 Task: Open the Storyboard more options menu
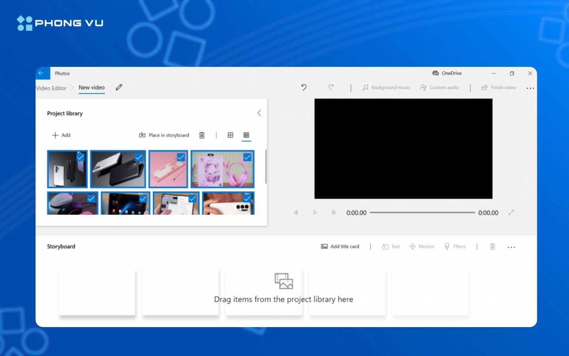click(x=511, y=247)
